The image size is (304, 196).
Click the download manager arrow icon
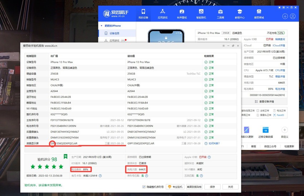coord(285,16)
